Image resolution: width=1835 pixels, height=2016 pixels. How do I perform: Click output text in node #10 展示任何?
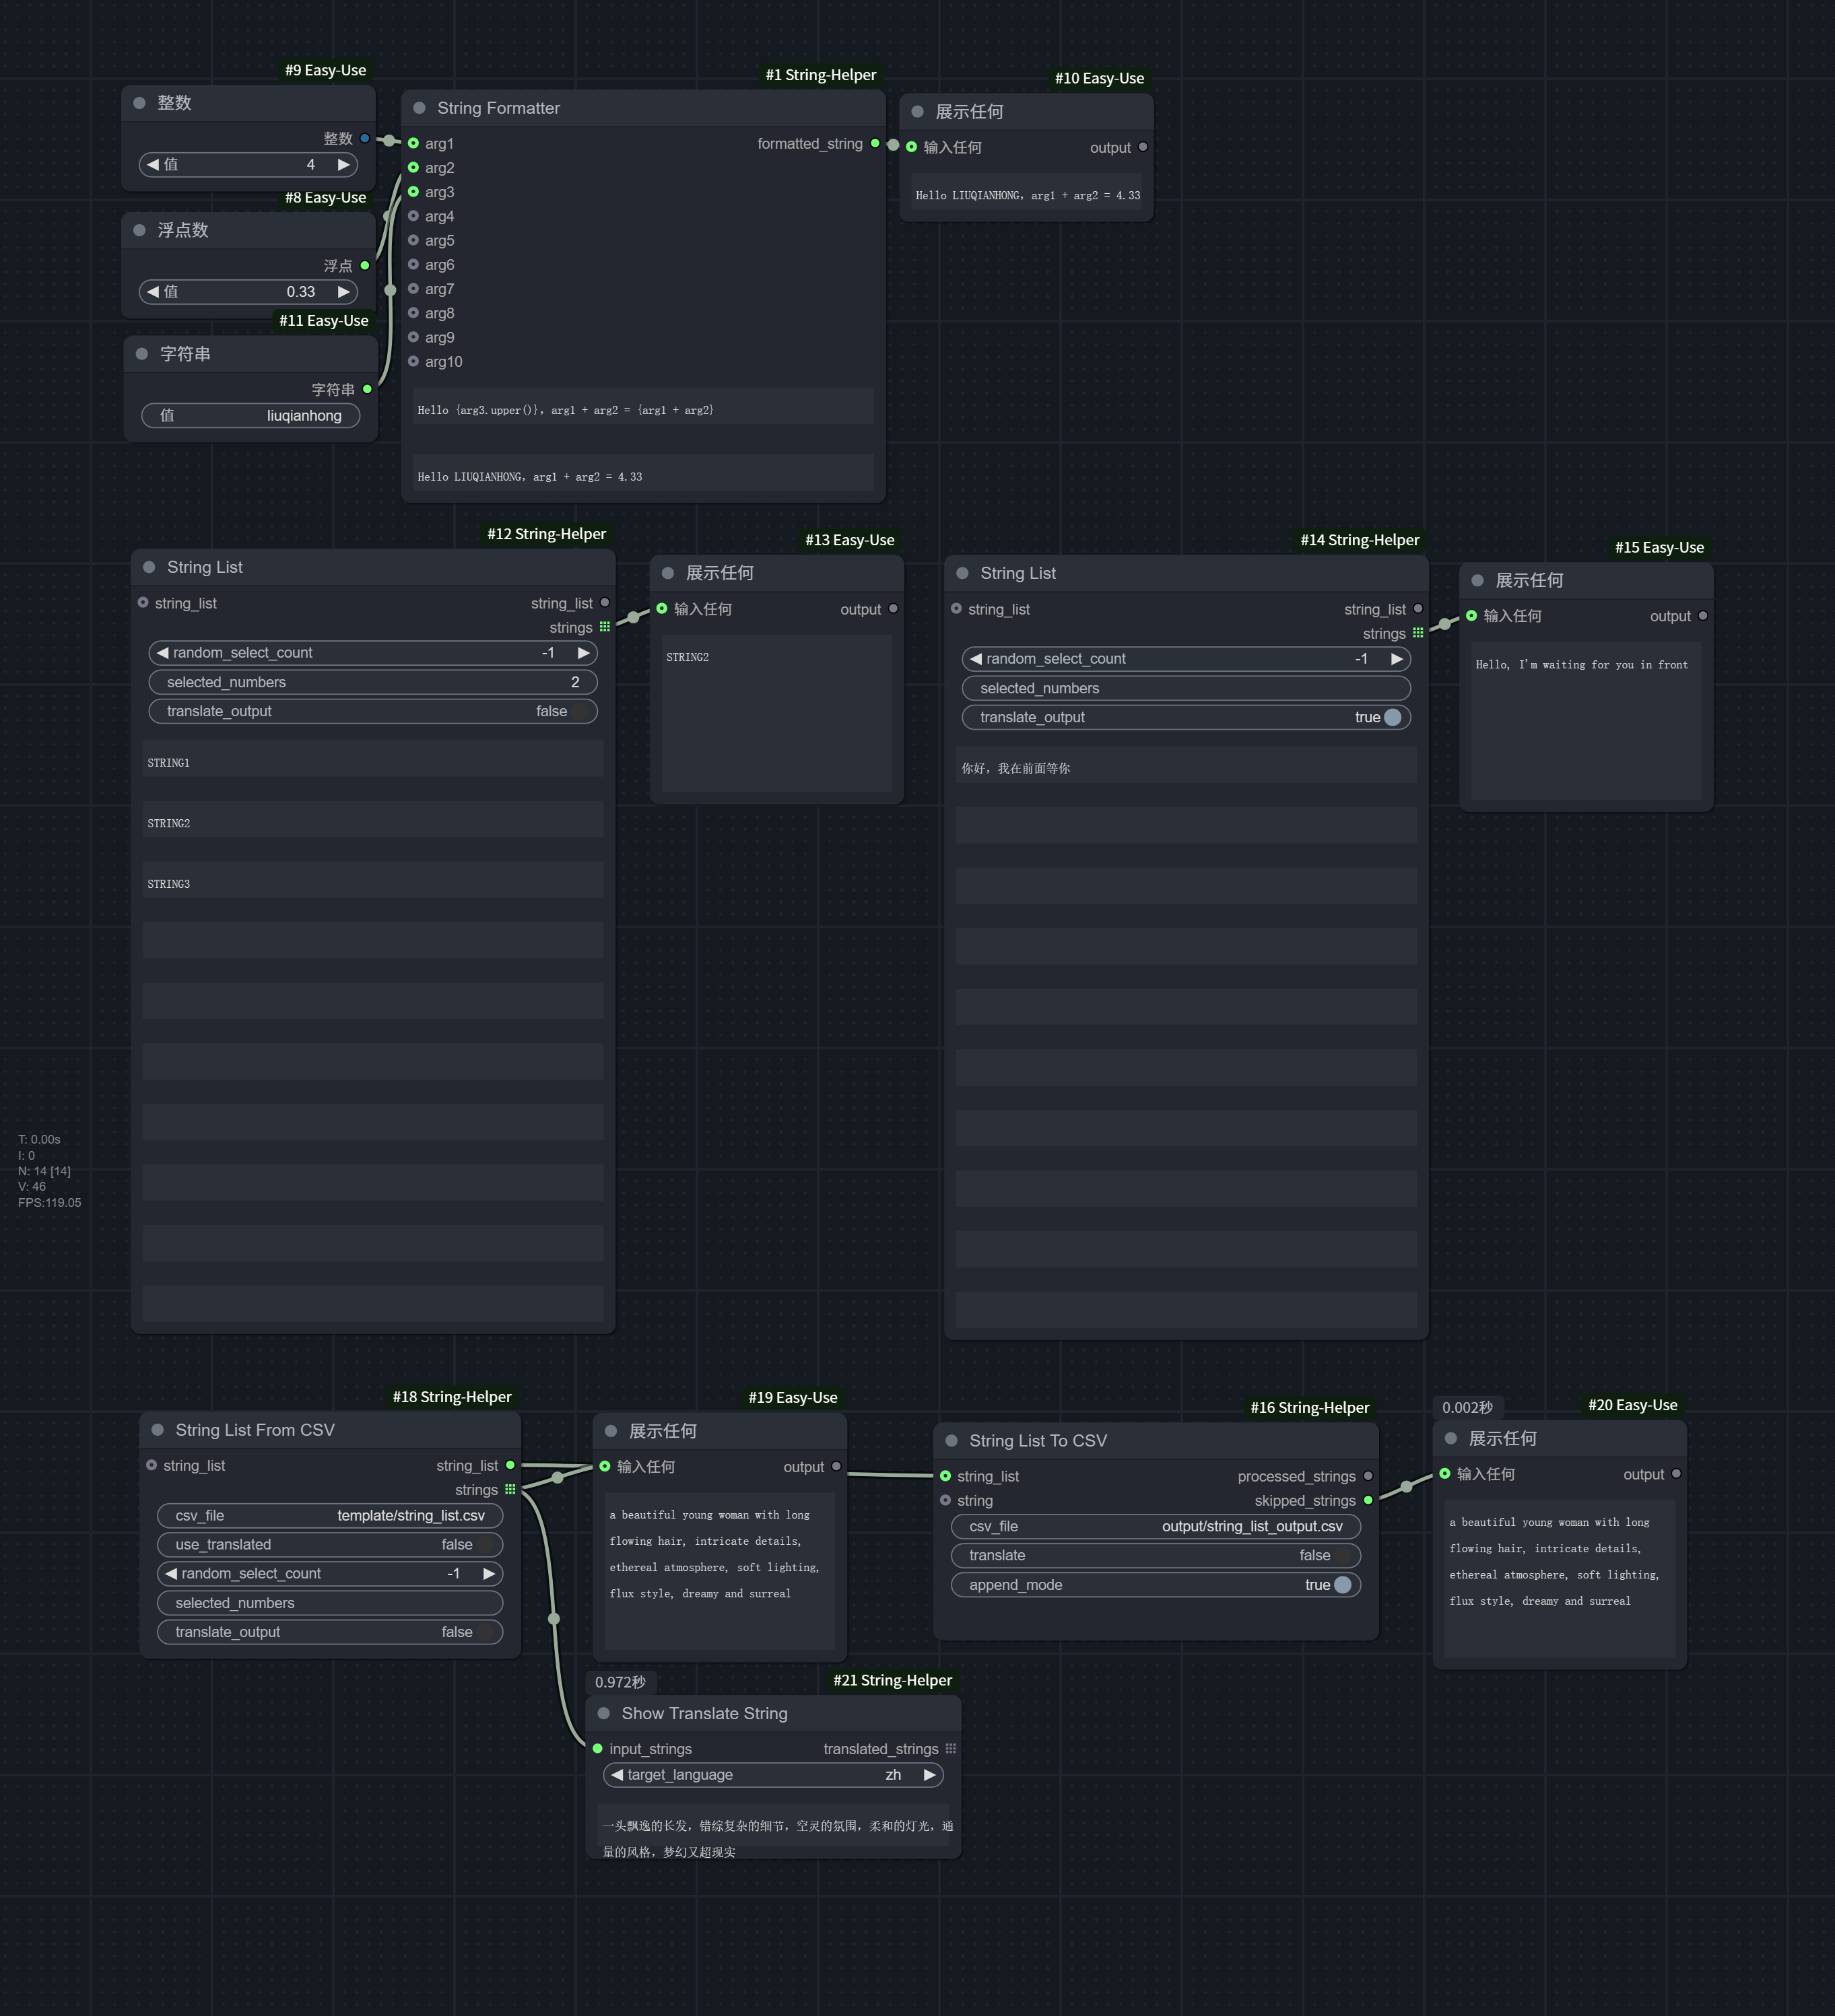[1028, 195]
